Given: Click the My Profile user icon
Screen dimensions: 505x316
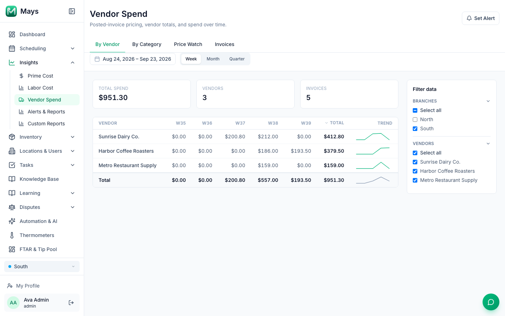Looking at the screenshot, I should tap(10, 286).
